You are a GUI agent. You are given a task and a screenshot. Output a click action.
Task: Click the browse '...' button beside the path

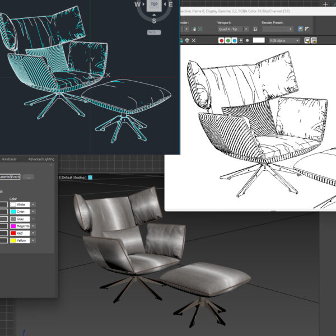pos(29,177)
